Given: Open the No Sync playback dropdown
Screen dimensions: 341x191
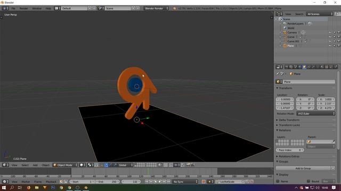Looking at the screenshot, I should 185,181.
